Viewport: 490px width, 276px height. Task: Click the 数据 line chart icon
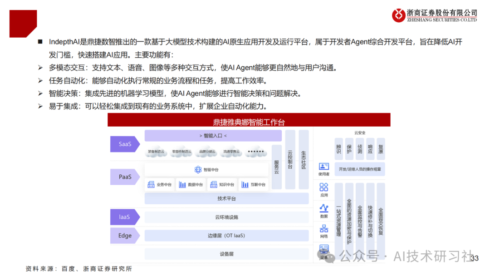pos(324,208)
